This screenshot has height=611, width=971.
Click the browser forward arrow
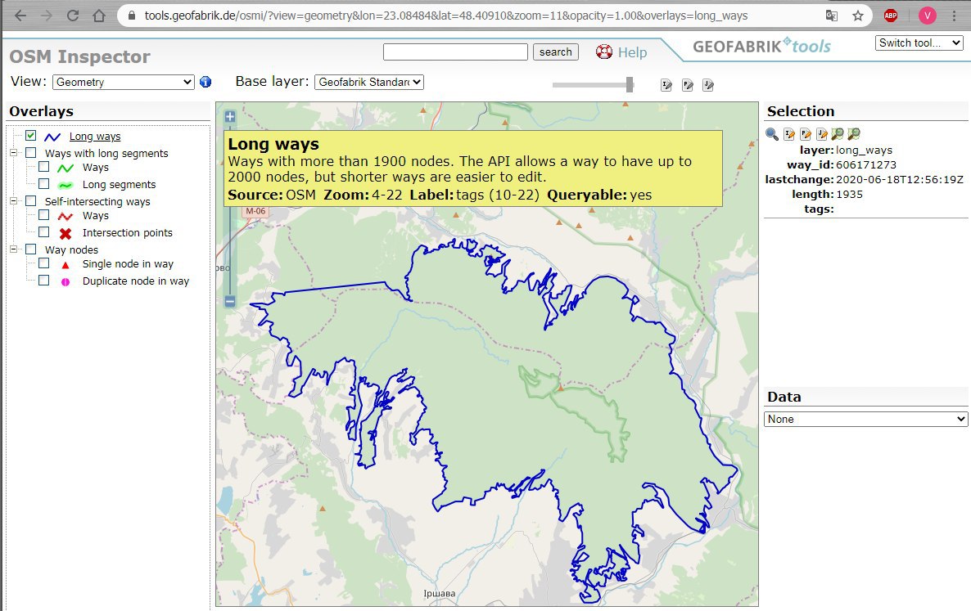pyautogui.click(x=47, y=16)
